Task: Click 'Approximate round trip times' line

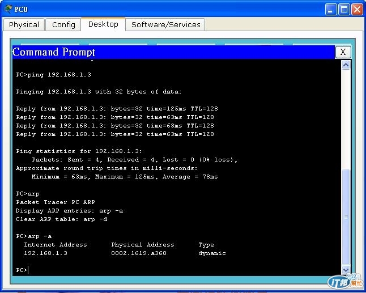Action: tap(107, 168)
